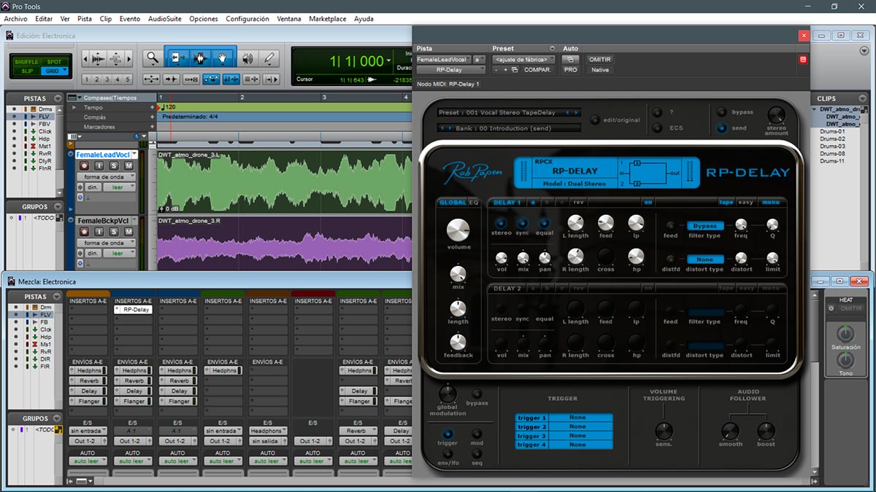876x492 pixels.
Task: Toggle the edit/original compare button
Action: point(595,120)
